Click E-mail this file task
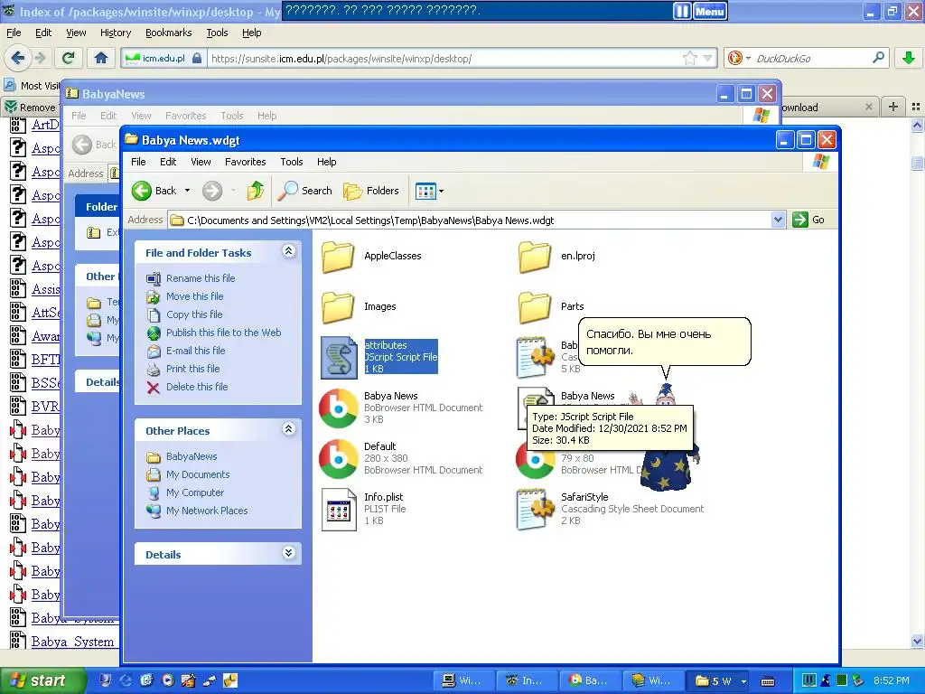This screenshot has height=694, width=925. pos(195,351)
